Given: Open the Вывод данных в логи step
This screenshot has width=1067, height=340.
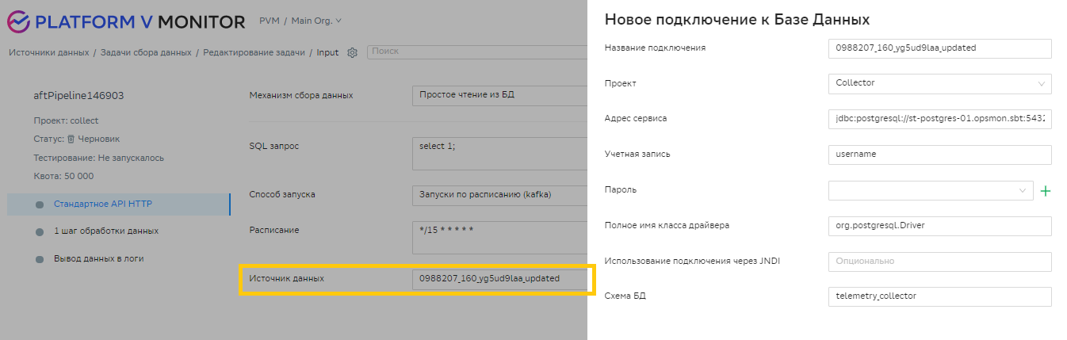Looking at the screenshot, I should point(98,258).
